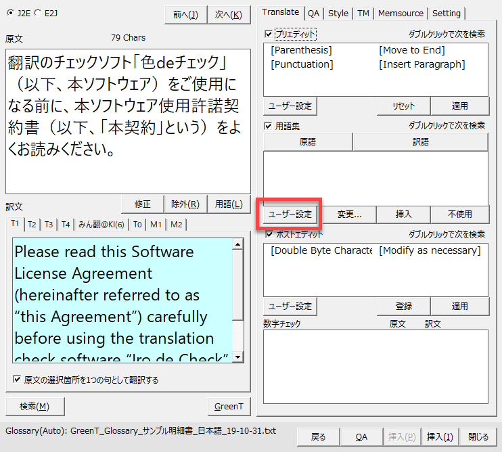The width and height of the screenshot is (502, 452).
Task: Click the リセット button in pre-edit section
Action: [403, 106]
